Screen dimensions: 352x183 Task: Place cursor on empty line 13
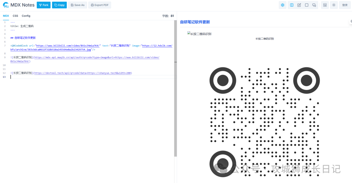point(92,77)
